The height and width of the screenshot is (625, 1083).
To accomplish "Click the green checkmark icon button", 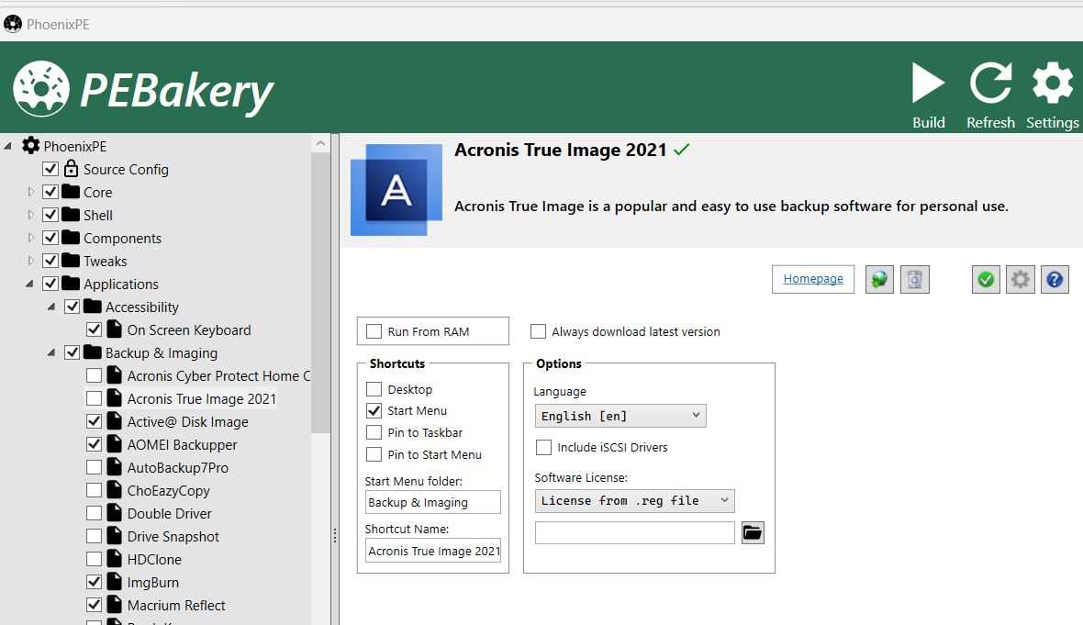I will point(986,280).
